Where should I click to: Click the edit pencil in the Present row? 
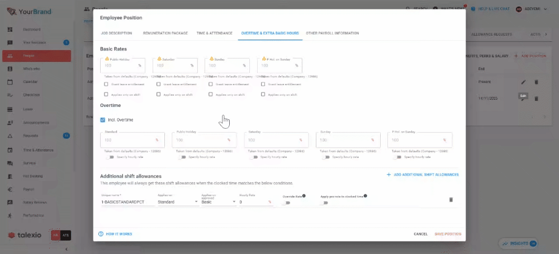click(523, 82)
